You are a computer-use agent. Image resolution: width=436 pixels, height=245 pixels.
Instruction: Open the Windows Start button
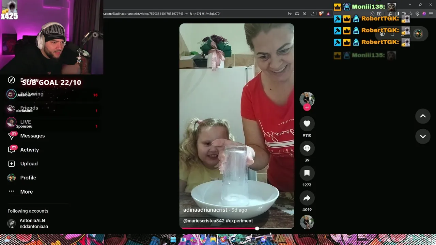173,240
